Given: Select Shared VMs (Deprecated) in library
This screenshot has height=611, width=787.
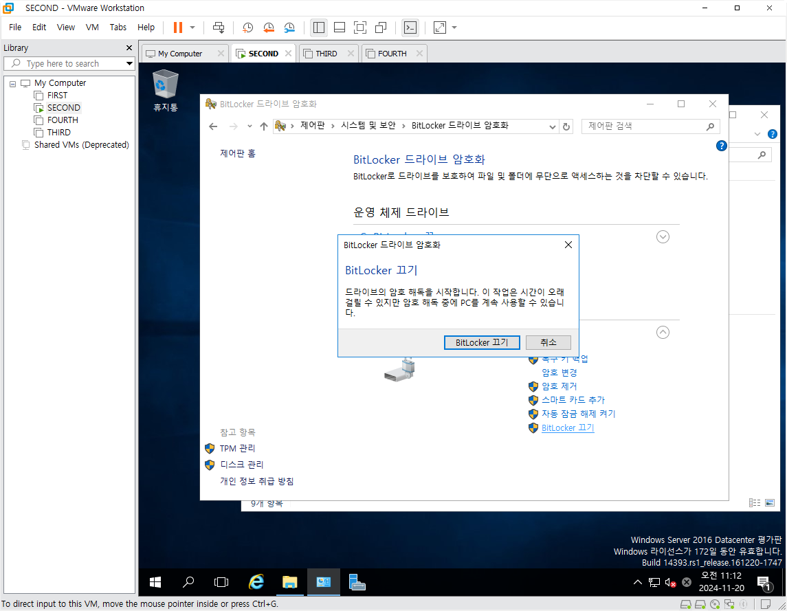Looking at the screenshot, I should (x=81, y=144).
